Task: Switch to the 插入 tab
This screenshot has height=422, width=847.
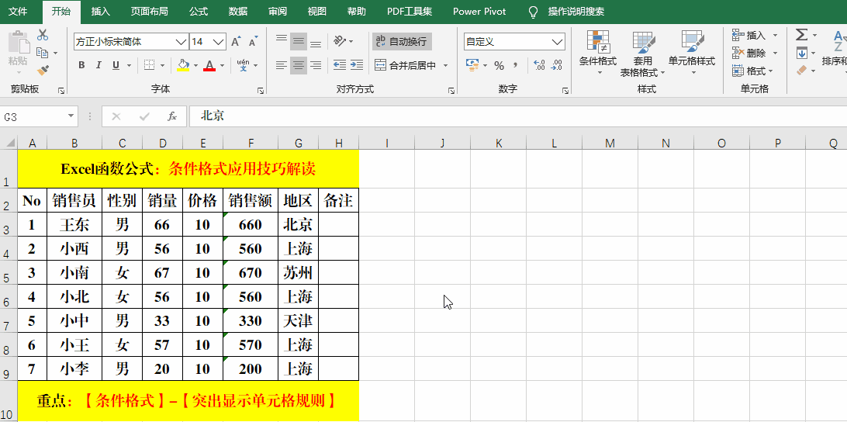Action: [x=101, y=12]
